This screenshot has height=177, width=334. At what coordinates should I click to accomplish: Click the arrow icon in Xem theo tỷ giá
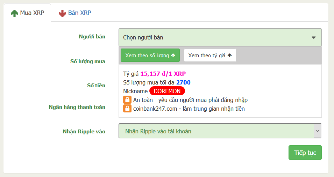[x=230, y=55]
